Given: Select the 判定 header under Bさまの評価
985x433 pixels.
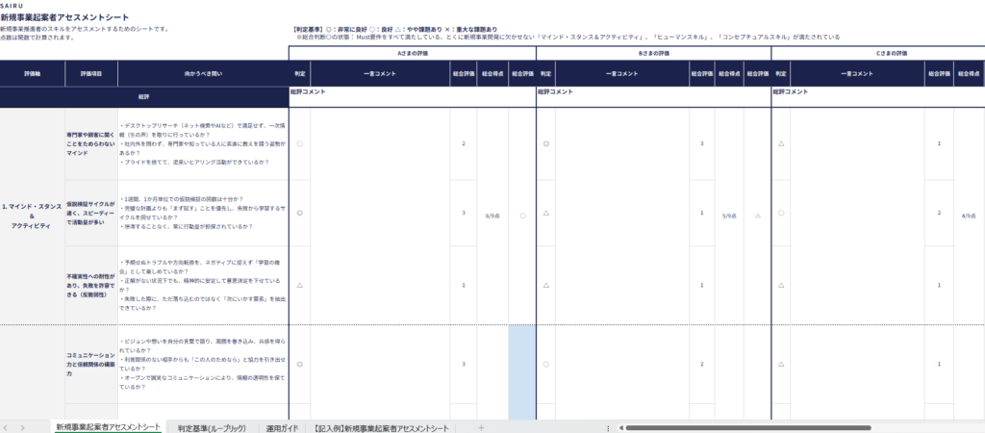Looking at the screenshot, I should point(546,73).
